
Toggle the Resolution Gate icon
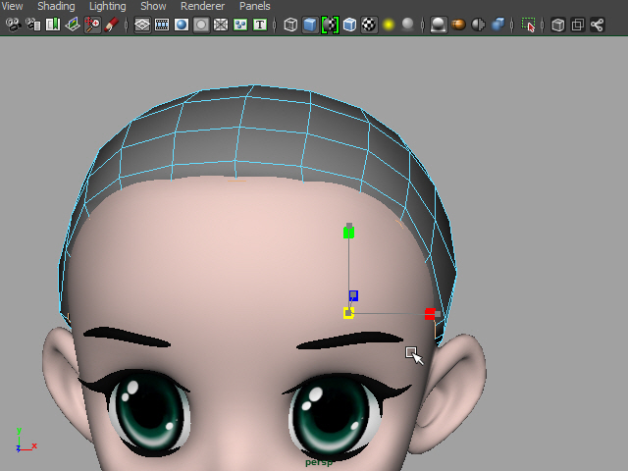point(182,25)
